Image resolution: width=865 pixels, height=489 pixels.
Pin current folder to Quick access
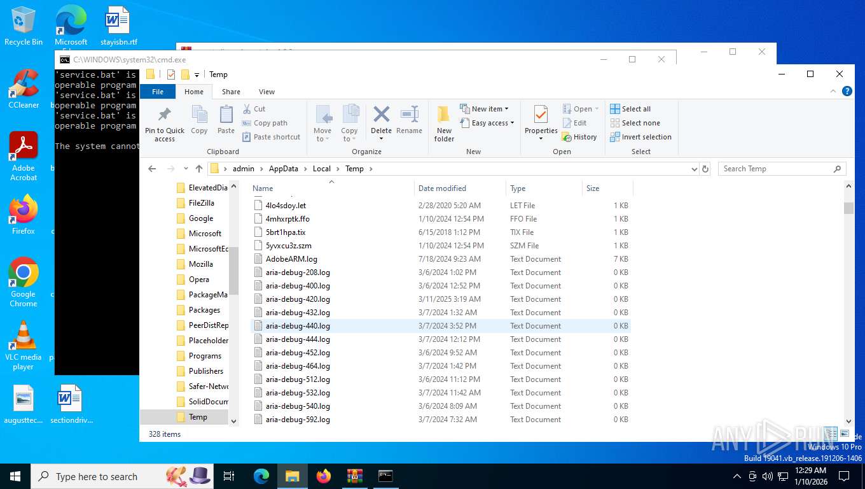164,124
